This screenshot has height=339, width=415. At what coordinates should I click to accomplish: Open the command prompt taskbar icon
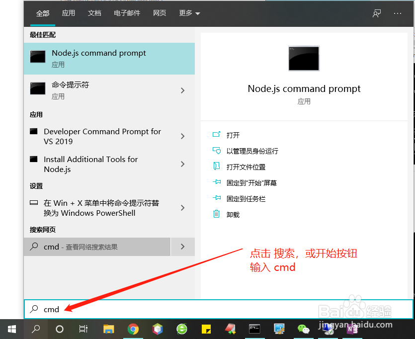pos(254,329)
